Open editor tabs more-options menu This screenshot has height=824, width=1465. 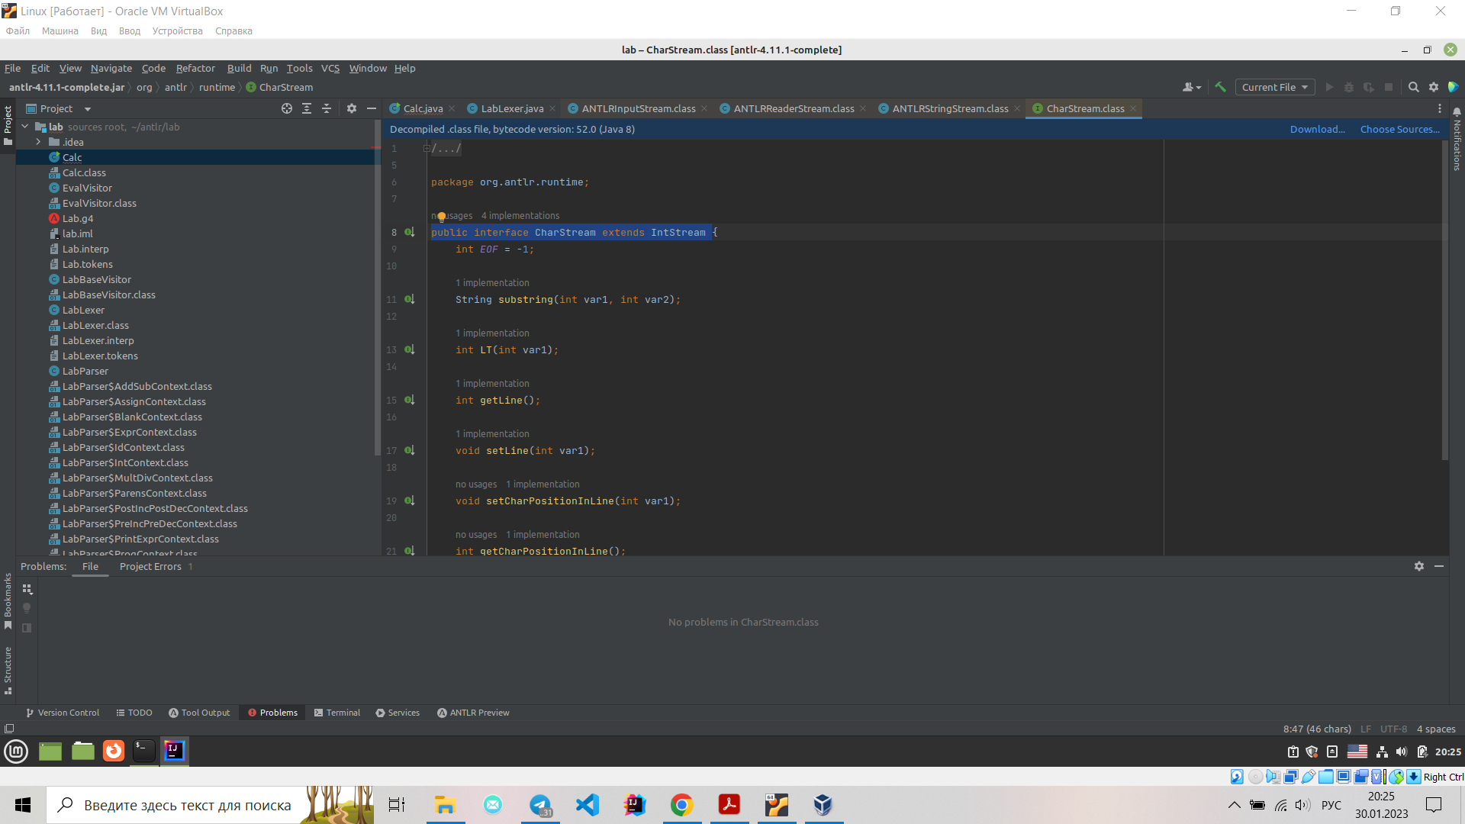[1440, 108]
